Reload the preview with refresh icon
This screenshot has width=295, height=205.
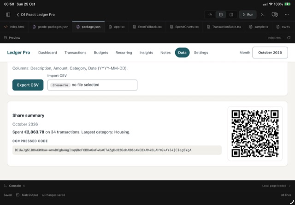coord(289,38)
